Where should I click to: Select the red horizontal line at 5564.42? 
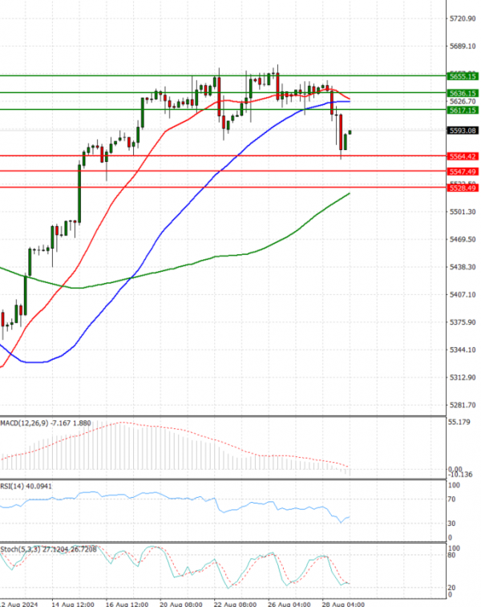tap(223, 156)
